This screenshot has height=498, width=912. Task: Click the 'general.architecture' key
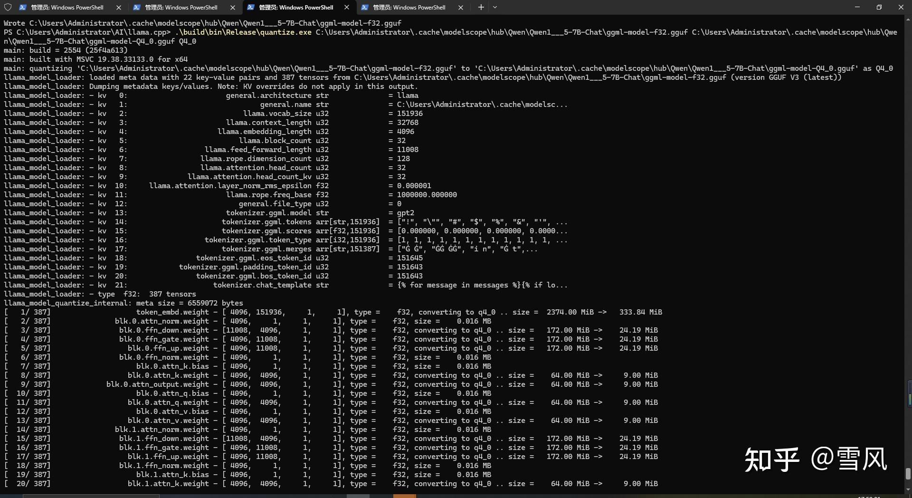tap(269, 96)
